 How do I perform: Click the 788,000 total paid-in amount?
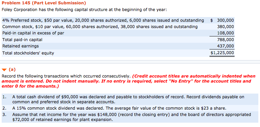[226, 39]
